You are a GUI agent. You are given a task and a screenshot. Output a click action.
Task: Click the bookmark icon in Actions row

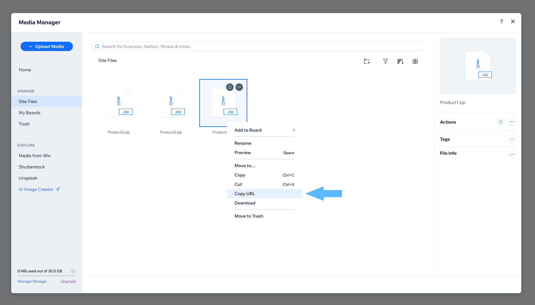[501, 122]
